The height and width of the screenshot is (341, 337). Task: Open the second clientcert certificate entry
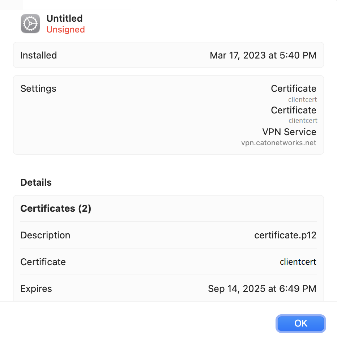coord(303,120)
